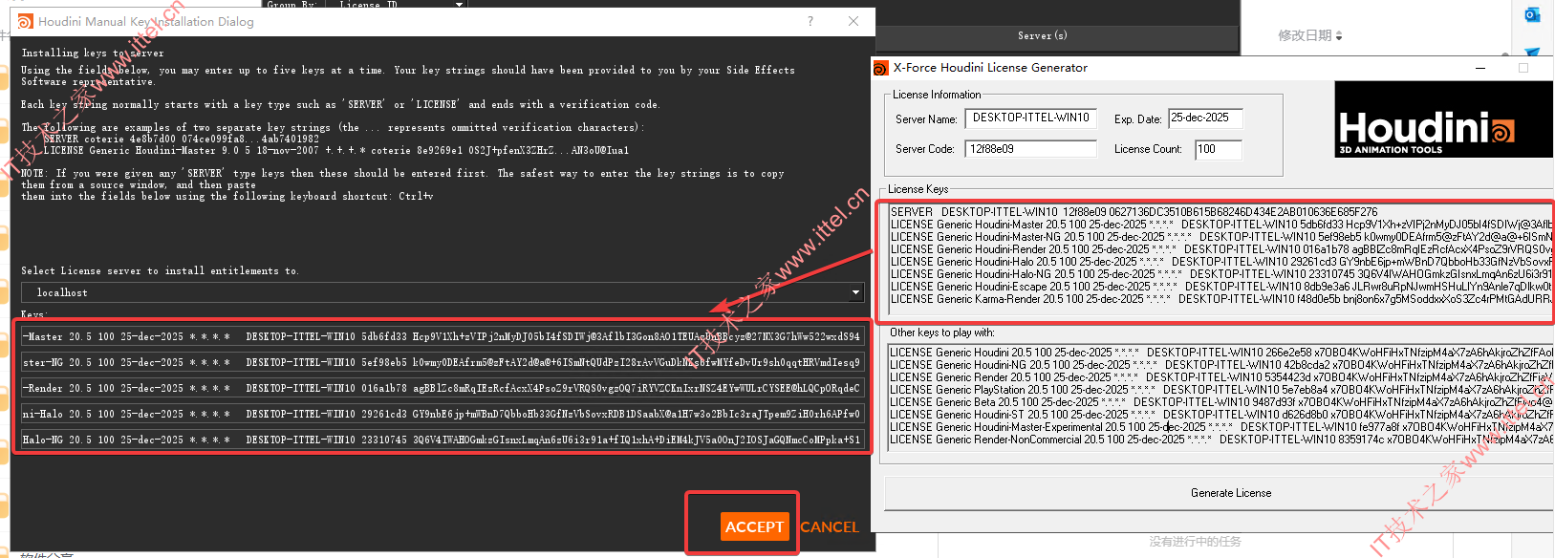
Task: Click the key field starting ni-Halo
Action: point(443,414)
